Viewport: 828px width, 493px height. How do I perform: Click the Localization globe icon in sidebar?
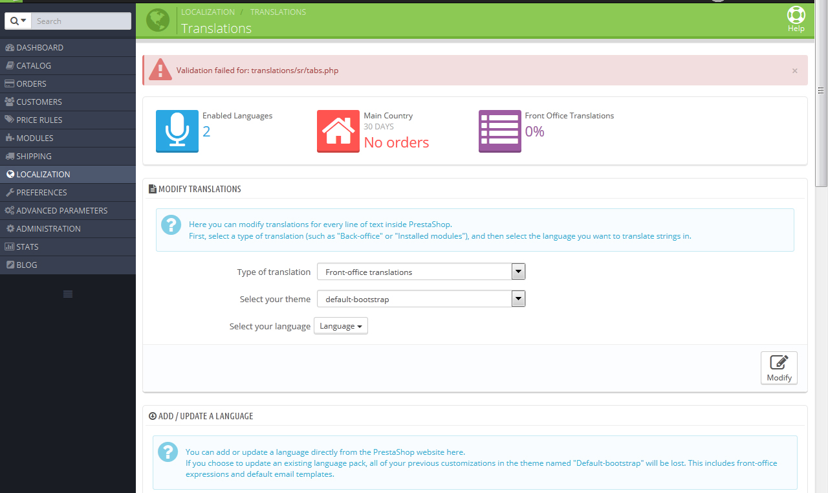click(x=10, y=174)
